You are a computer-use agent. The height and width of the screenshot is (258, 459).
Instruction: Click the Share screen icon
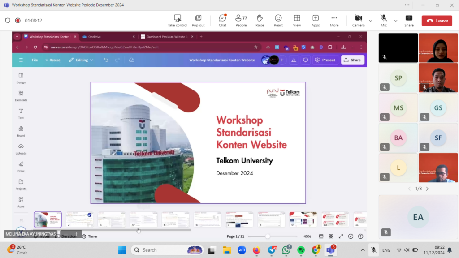click(409, 20)
